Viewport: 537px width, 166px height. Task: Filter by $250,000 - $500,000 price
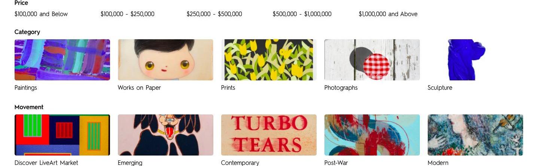tap(214, 14)
